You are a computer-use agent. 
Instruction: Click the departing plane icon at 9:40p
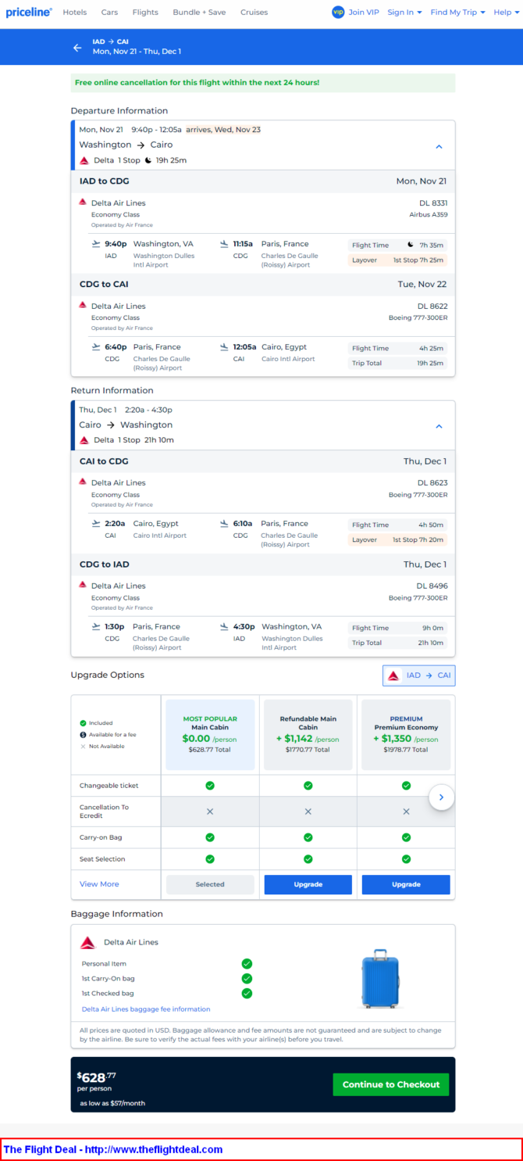point(96,244)
